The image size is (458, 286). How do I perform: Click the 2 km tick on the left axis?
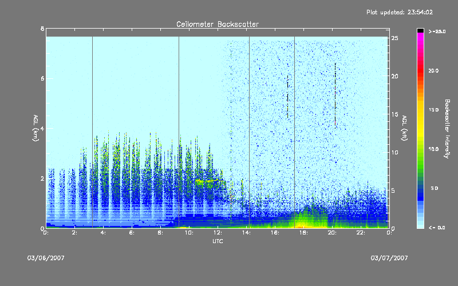point(42,178)
